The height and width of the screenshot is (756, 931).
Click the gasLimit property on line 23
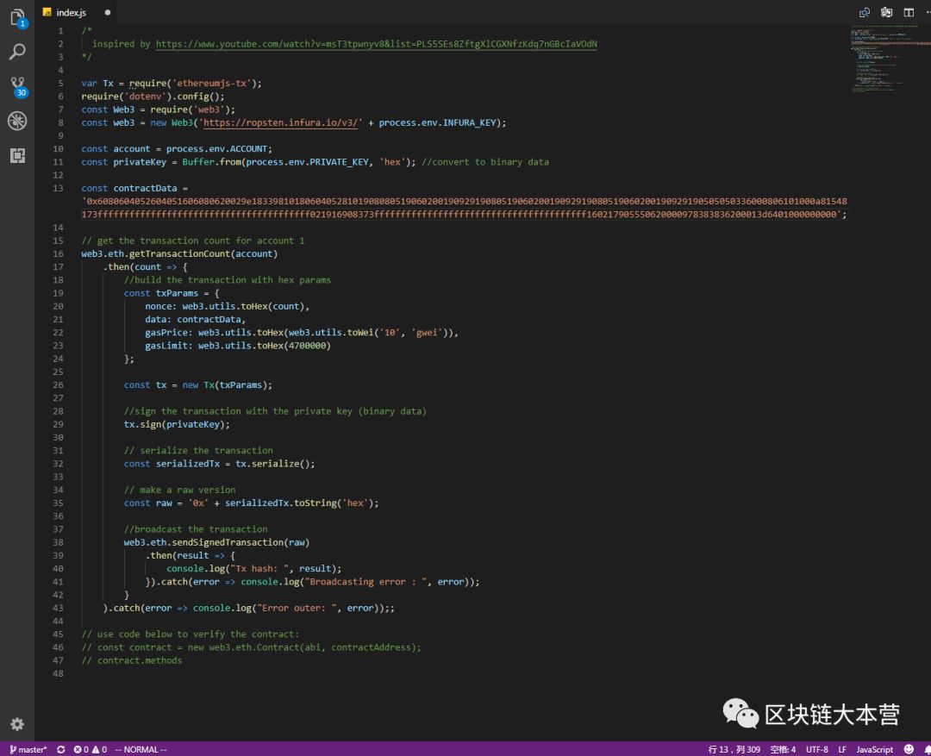point(166,346)
